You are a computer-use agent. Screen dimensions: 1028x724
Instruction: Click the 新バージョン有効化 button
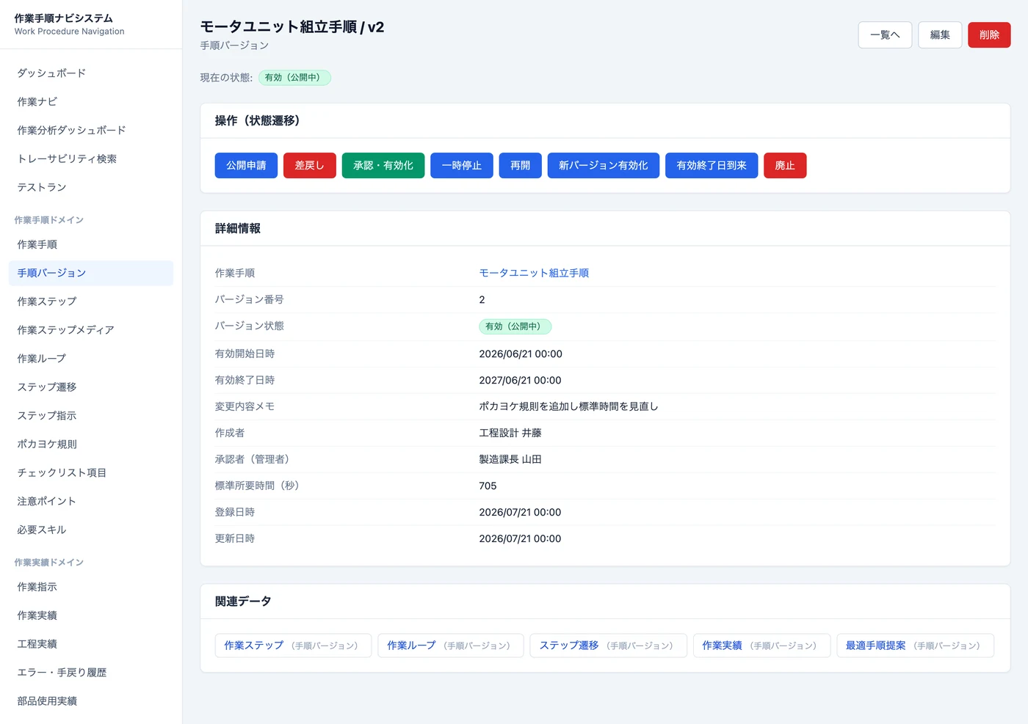[604, 166]
